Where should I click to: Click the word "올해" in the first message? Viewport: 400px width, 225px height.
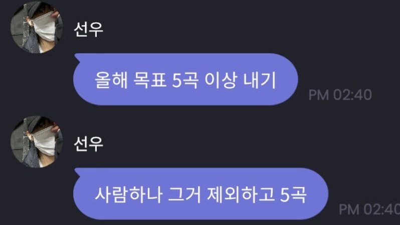coord(111,80)
